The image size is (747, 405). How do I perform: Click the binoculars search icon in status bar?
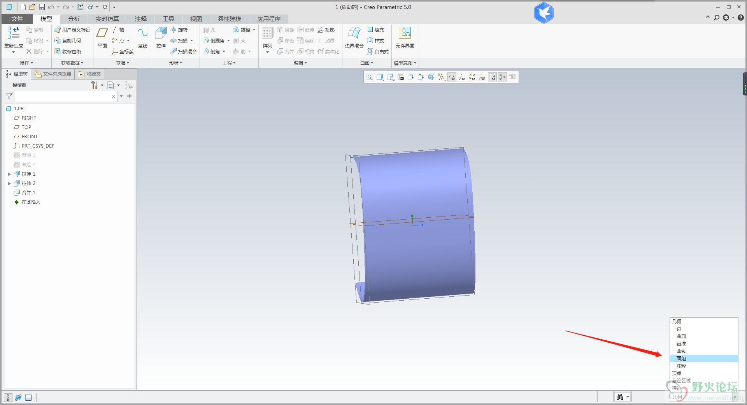[620, 397]
